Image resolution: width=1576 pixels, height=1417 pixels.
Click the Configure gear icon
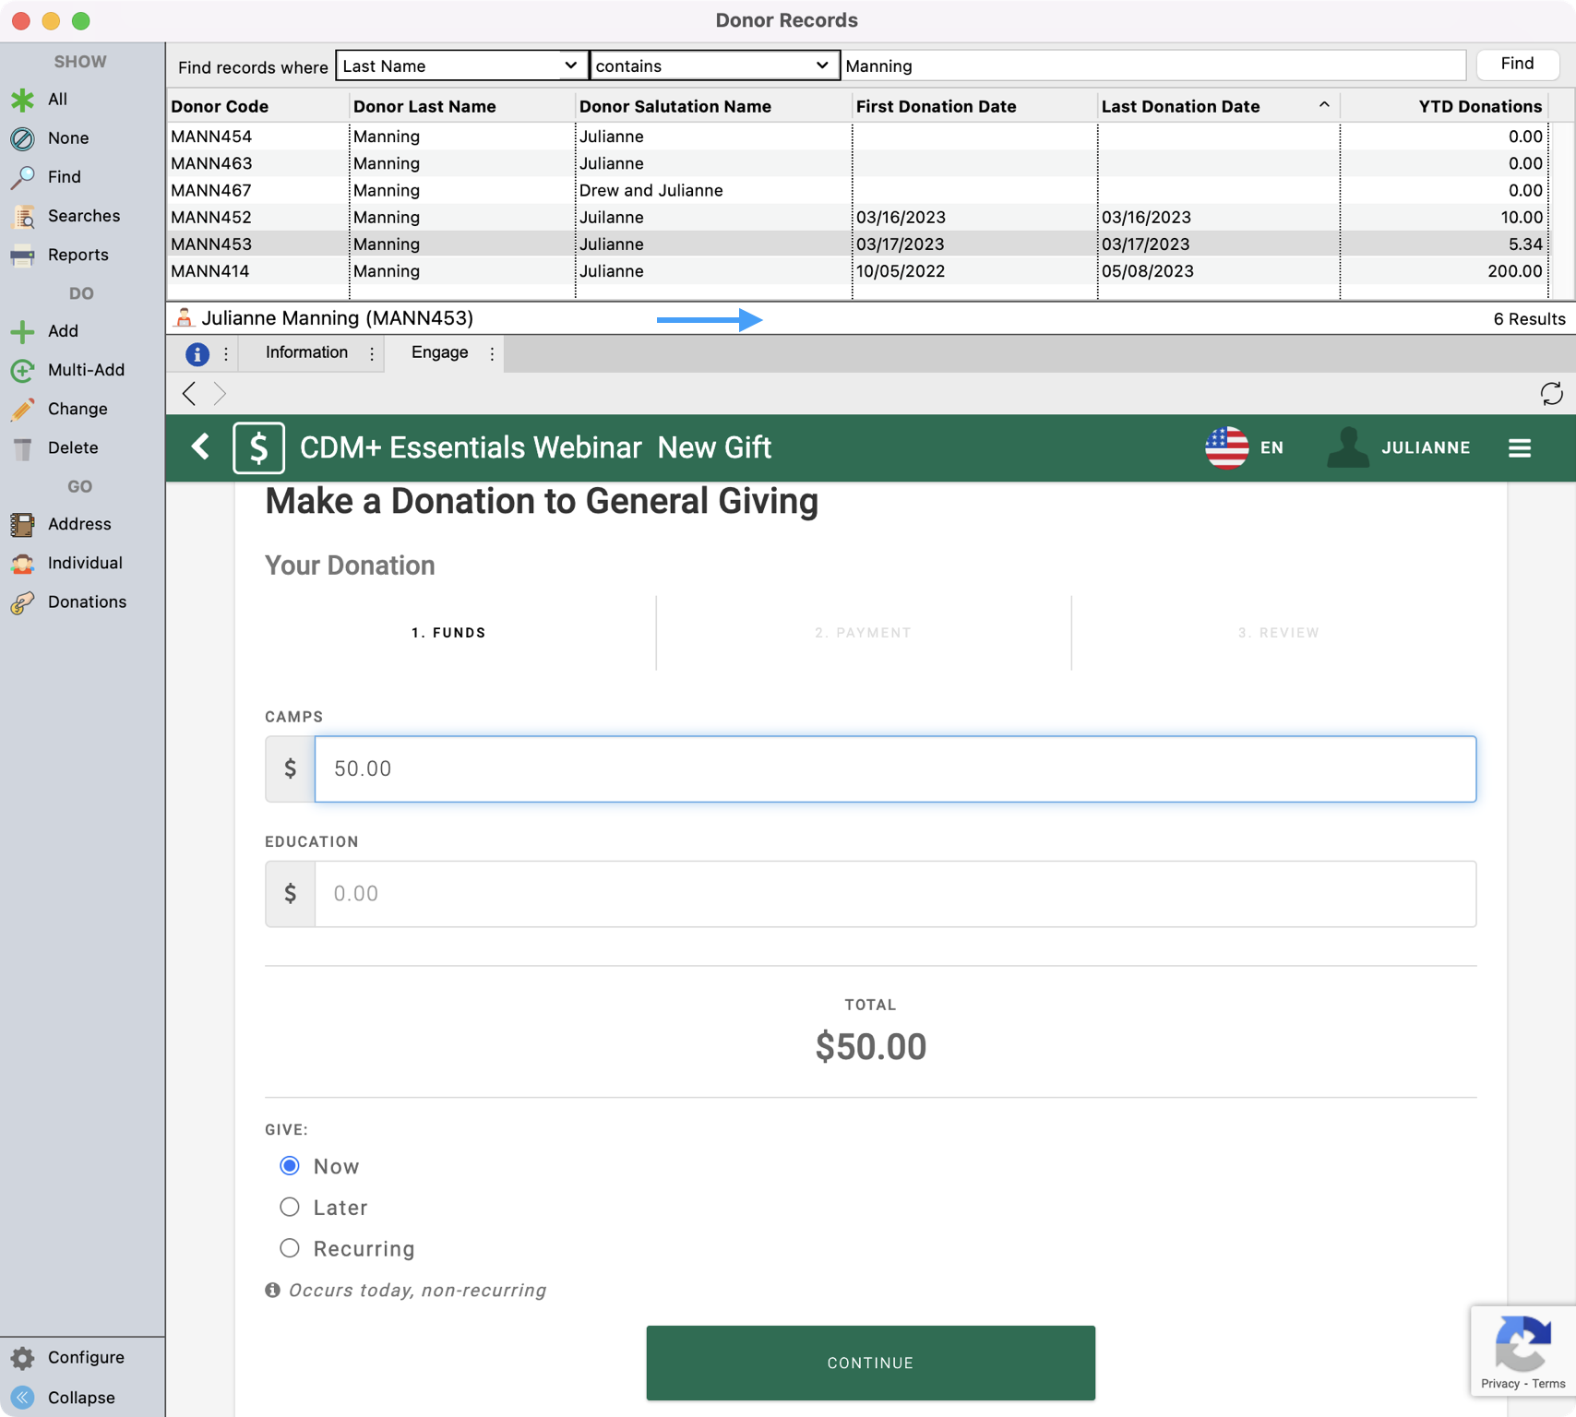23,1357
